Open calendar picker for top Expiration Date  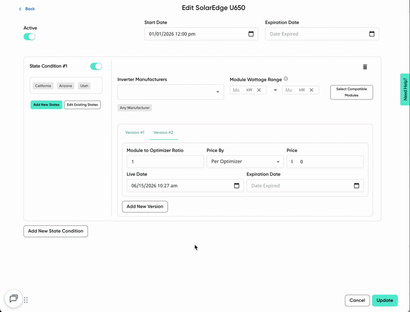372,34
